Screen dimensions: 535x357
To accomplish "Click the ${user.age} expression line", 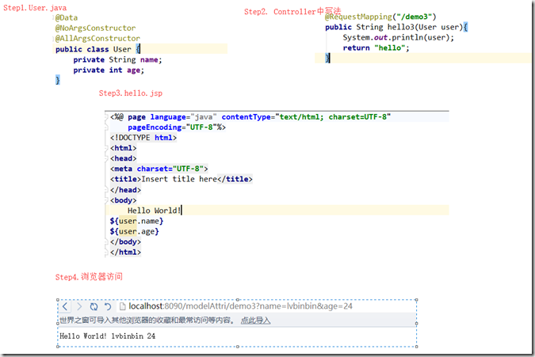I will coord(135,232).
